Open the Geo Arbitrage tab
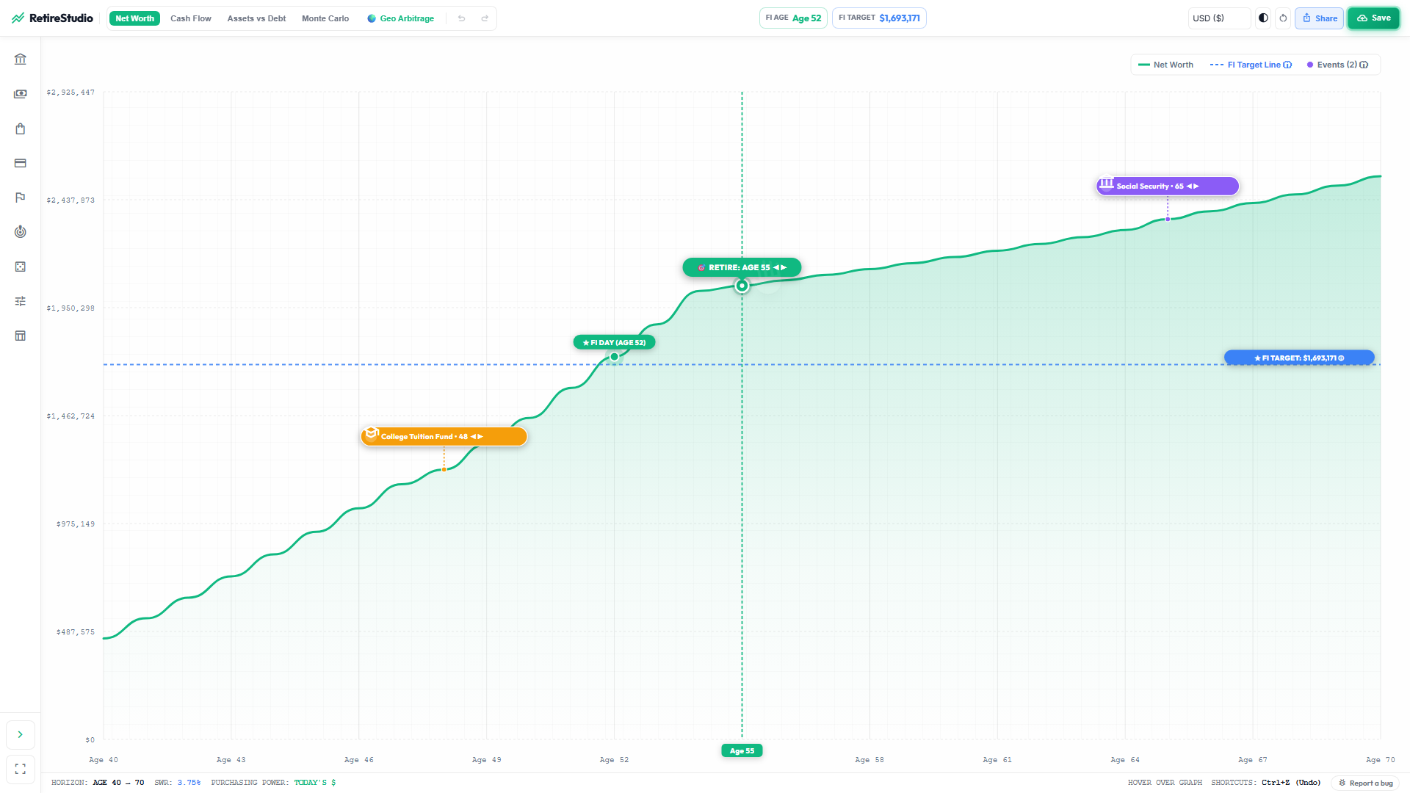Image resolution: width=1410 pixels, height=793 pixels. [x=401, y=18]
